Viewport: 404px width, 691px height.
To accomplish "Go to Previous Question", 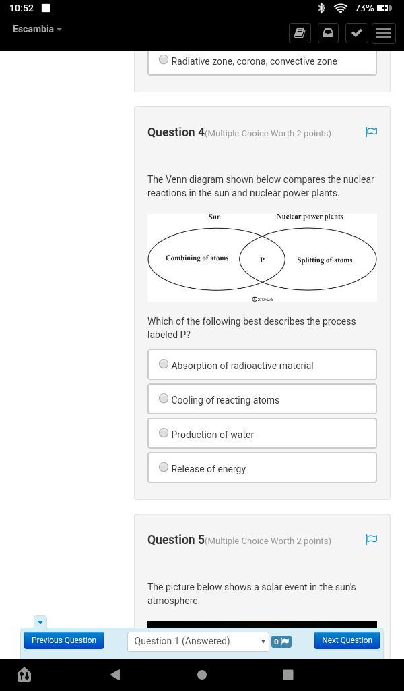I will pyautogui.click(x=64, y=640).
